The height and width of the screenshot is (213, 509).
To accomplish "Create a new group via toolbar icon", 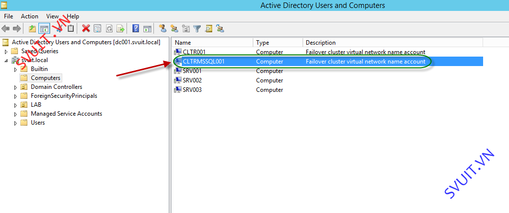I will coord(174,28).
